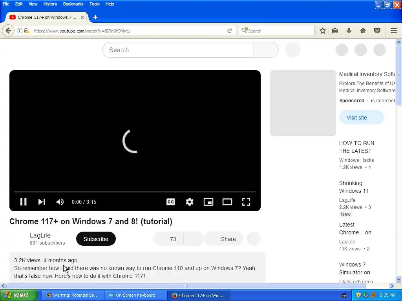Open Shrinking Windows 11 video
Viewport: 402px width, 301px height.
(x=354, y=187)
